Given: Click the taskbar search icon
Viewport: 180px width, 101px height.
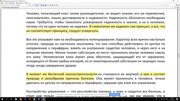Looking at the screenshot, I should pyautogui.click(x=7, y=99).
